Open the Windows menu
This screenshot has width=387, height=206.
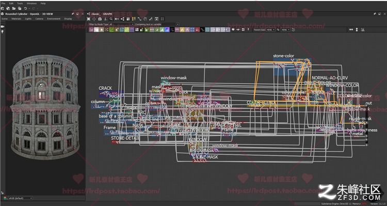[31, 4]
